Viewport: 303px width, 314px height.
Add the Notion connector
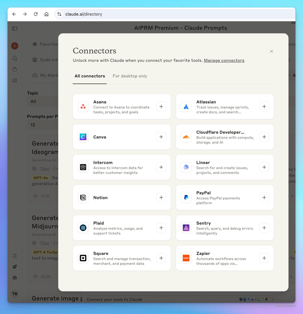161,198
